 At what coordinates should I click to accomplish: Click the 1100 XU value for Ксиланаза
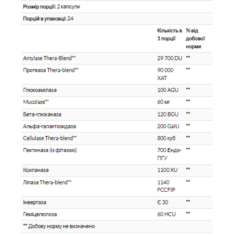point(167,170)
